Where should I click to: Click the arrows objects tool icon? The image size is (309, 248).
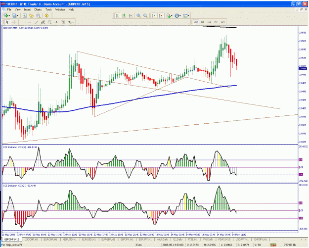(70, 22)
